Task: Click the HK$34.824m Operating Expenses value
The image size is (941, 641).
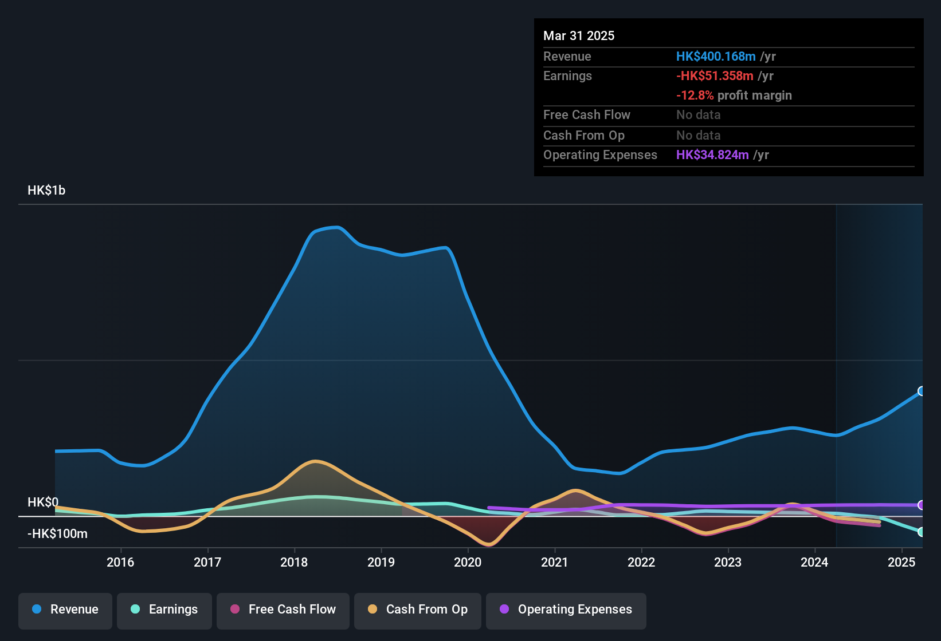Action: [x=712, y=155]
